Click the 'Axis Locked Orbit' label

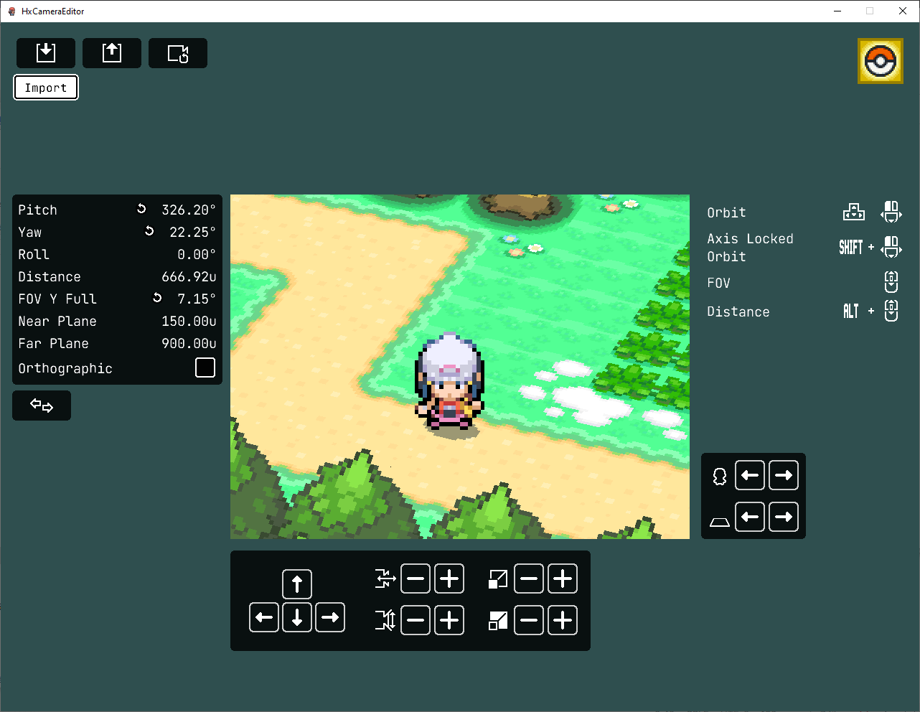click(x=750, y=248)
